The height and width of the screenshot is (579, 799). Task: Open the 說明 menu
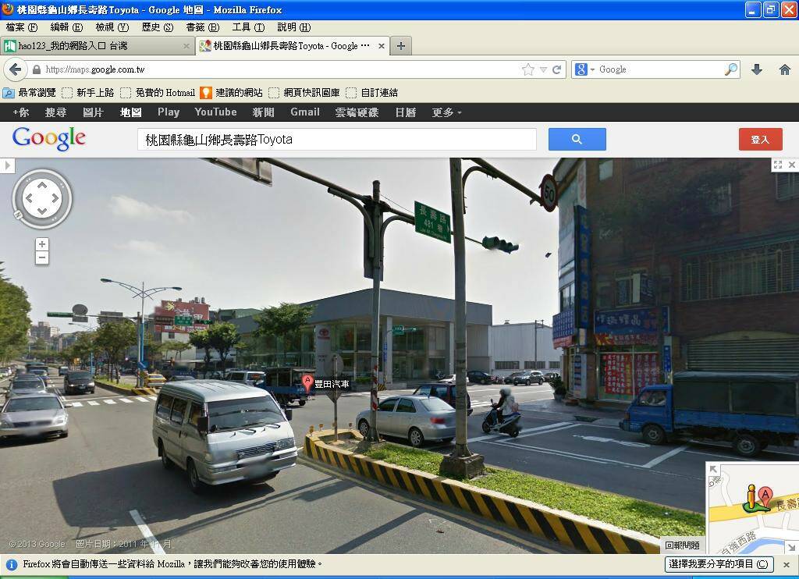click(294, 27)
